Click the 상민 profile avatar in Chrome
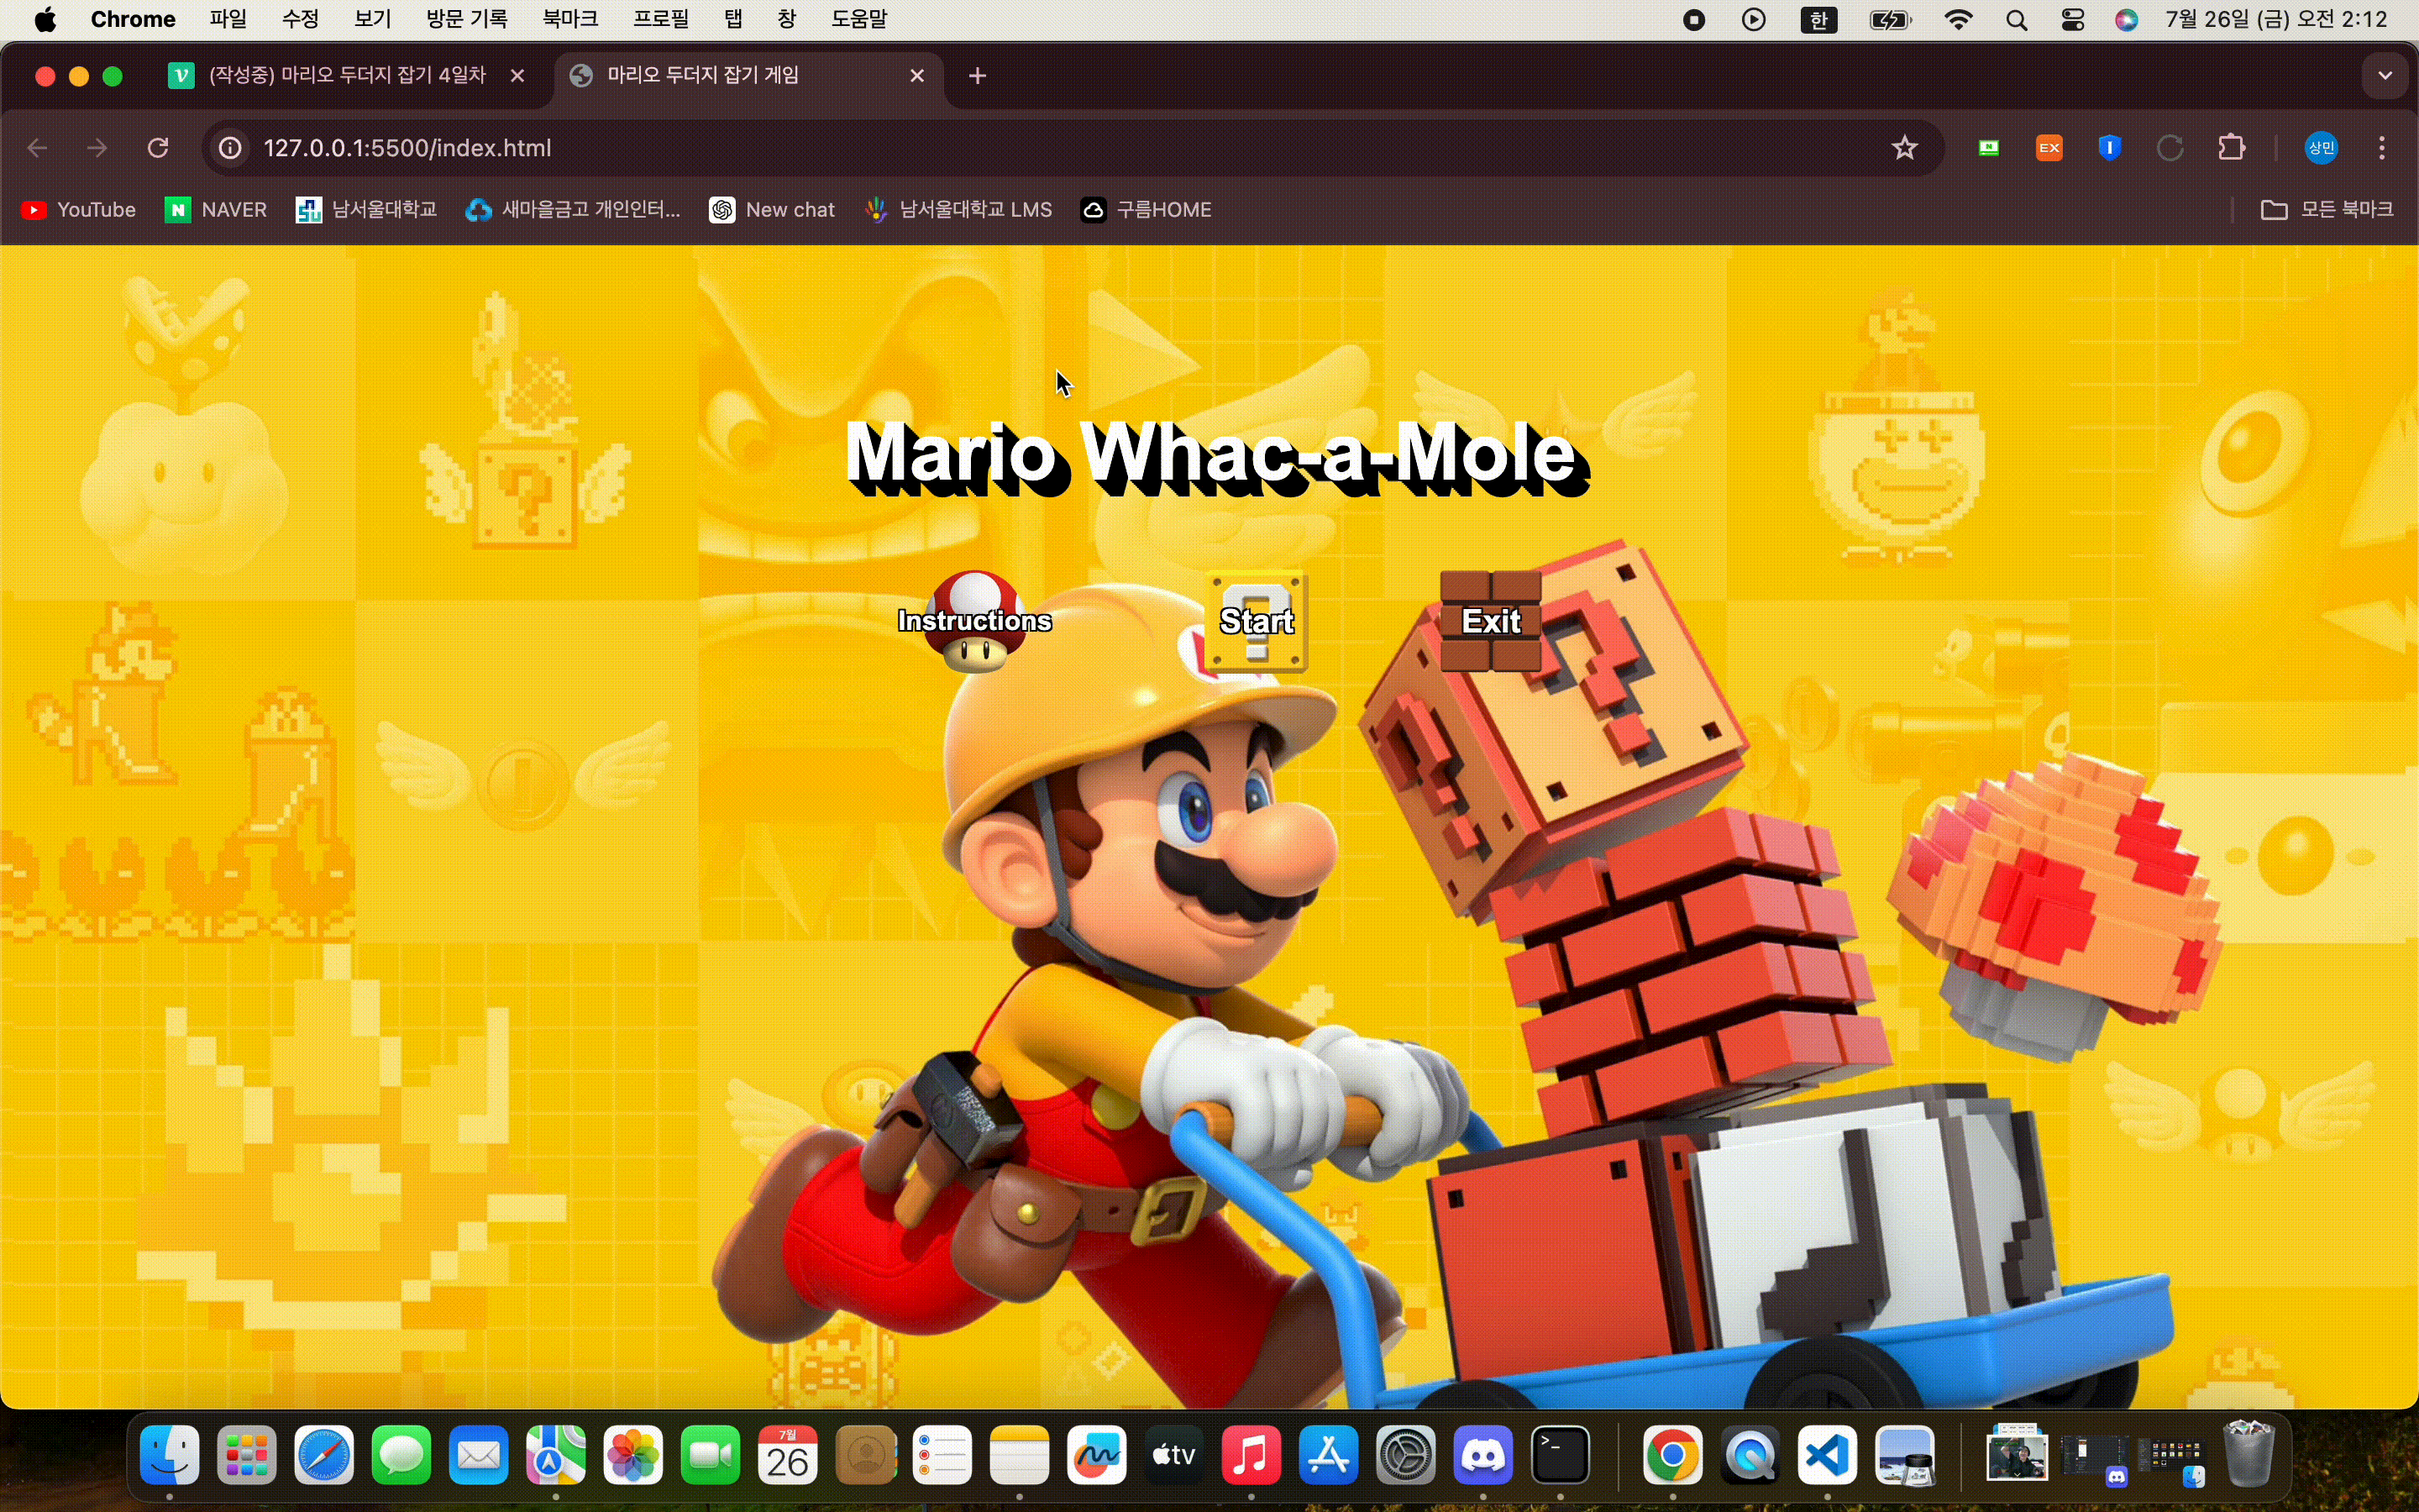 coord(2321,147)
